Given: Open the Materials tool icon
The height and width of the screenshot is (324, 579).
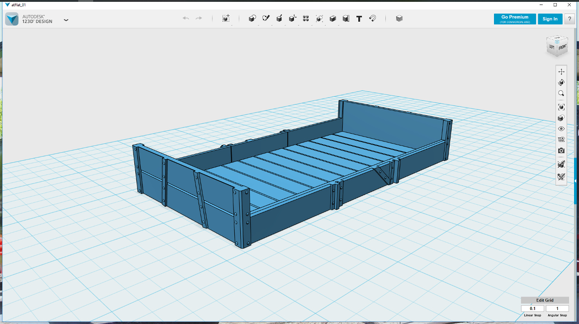Looking at the screenshot, I should click(x=399, y=19).
